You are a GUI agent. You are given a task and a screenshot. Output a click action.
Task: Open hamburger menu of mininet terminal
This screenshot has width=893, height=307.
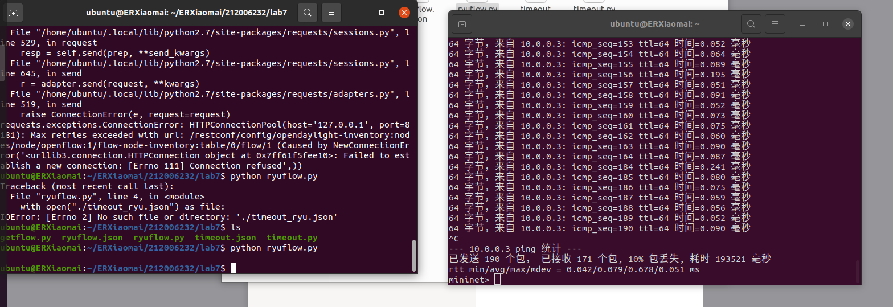776,24
